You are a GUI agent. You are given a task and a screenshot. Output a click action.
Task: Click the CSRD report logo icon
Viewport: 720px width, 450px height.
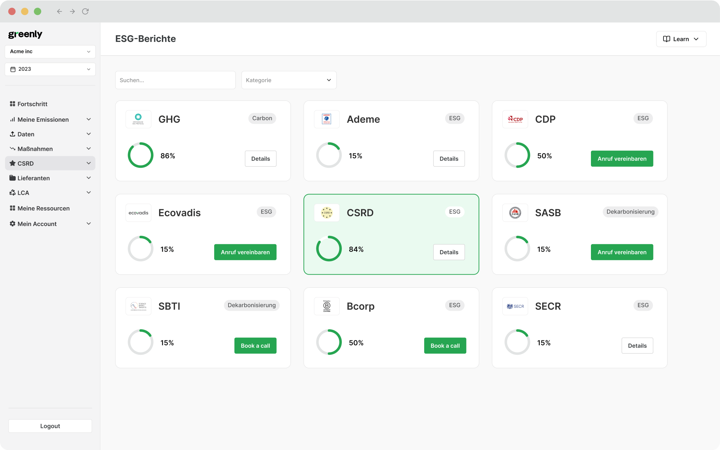click(326, 212)
